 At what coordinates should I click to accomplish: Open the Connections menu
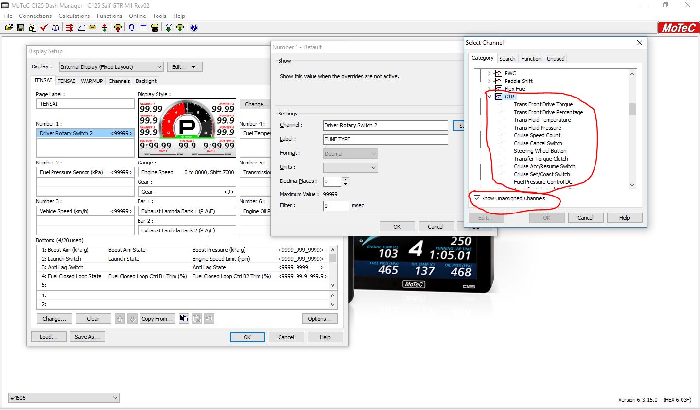[x=35, y=16]
